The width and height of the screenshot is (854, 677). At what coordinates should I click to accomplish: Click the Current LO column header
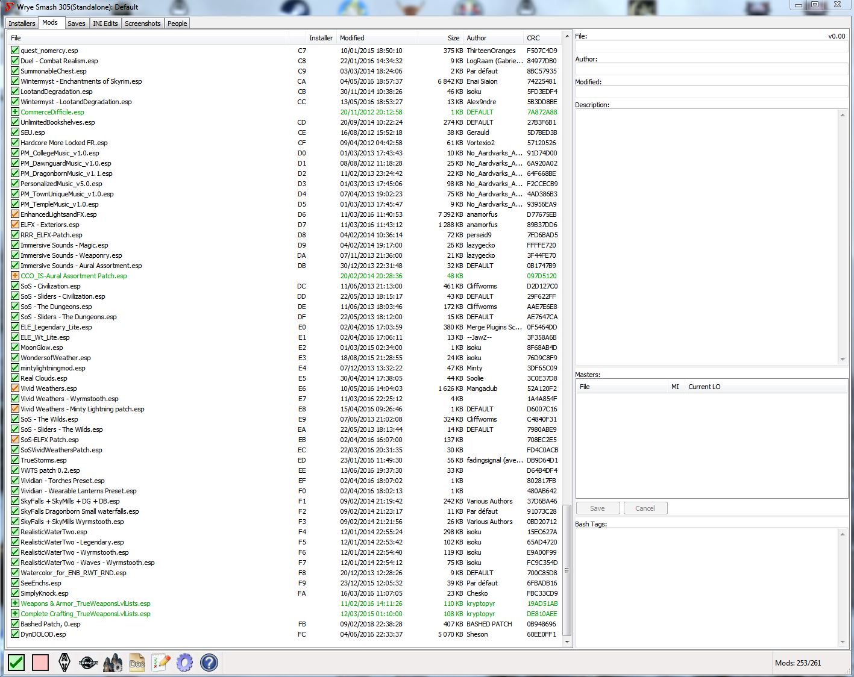coord(765,387)
